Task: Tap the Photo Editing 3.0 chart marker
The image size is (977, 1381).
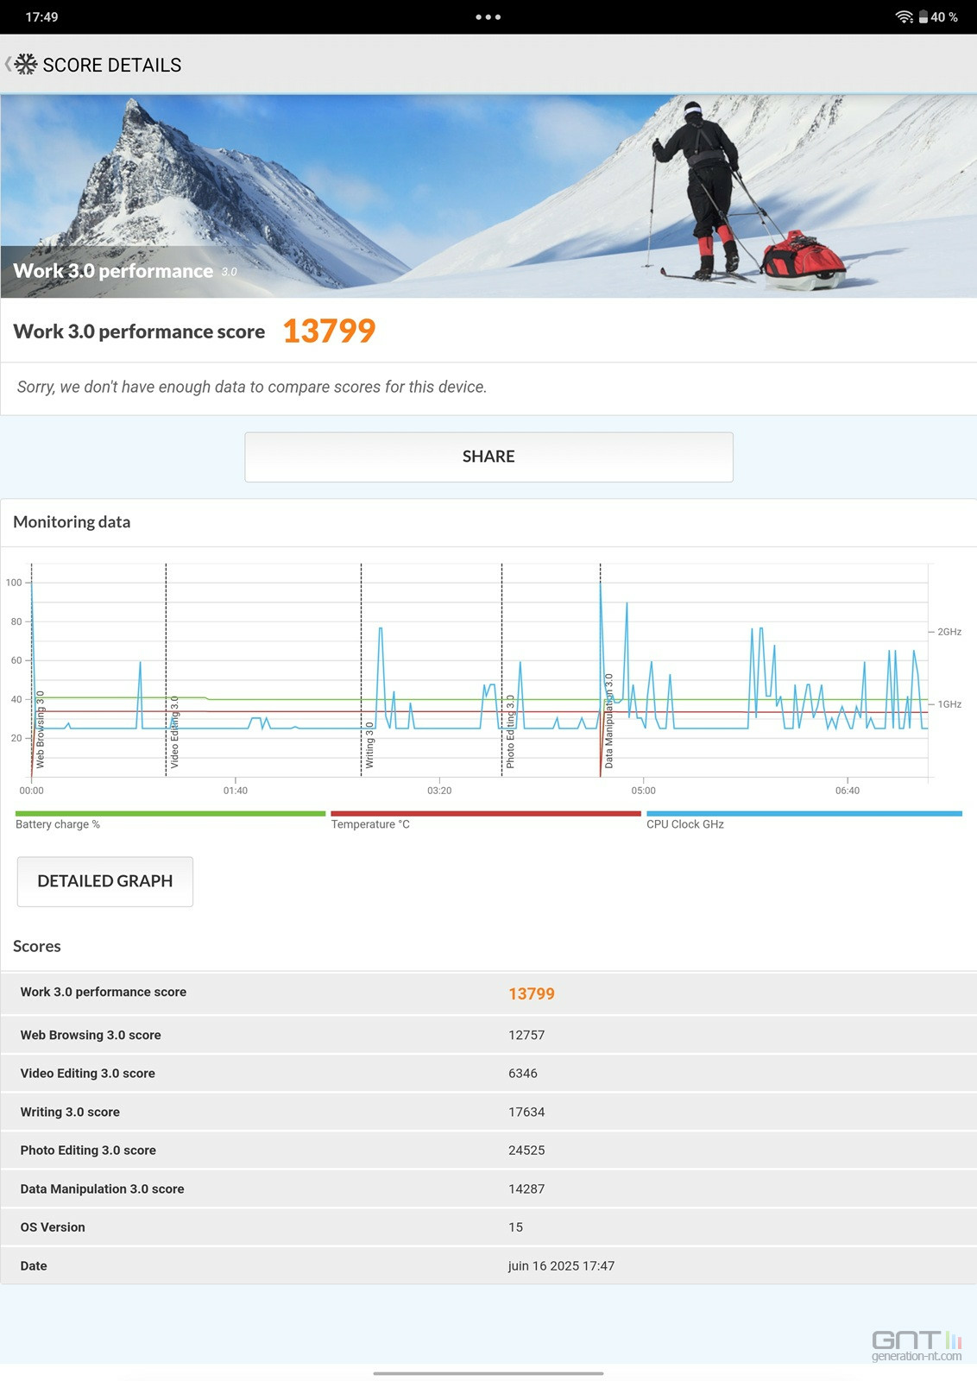Action: (510, 731)
